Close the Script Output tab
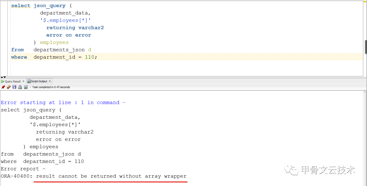The width and height of the screenshot is (367, 186). pyautogui.click(x=49, y=81)
